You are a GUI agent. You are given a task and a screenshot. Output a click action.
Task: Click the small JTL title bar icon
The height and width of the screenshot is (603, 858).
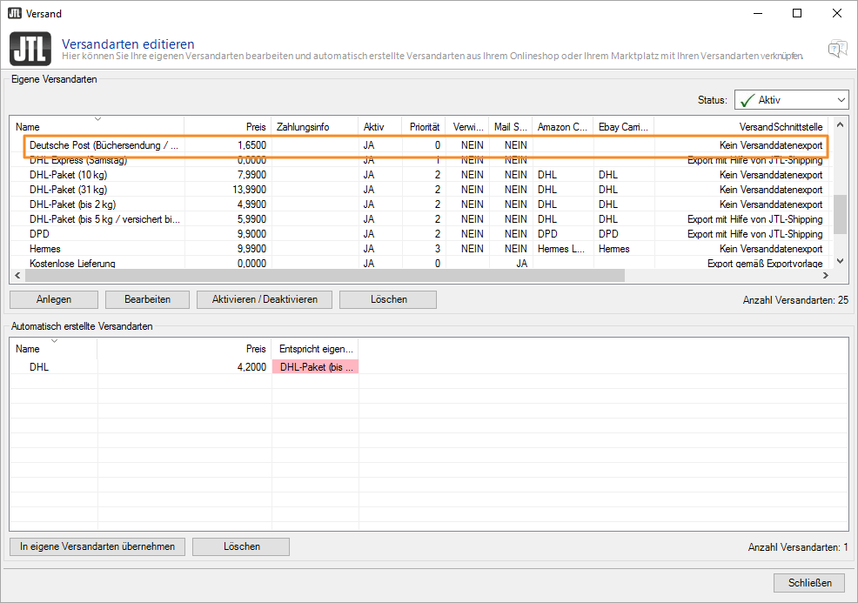pos(15,14)
